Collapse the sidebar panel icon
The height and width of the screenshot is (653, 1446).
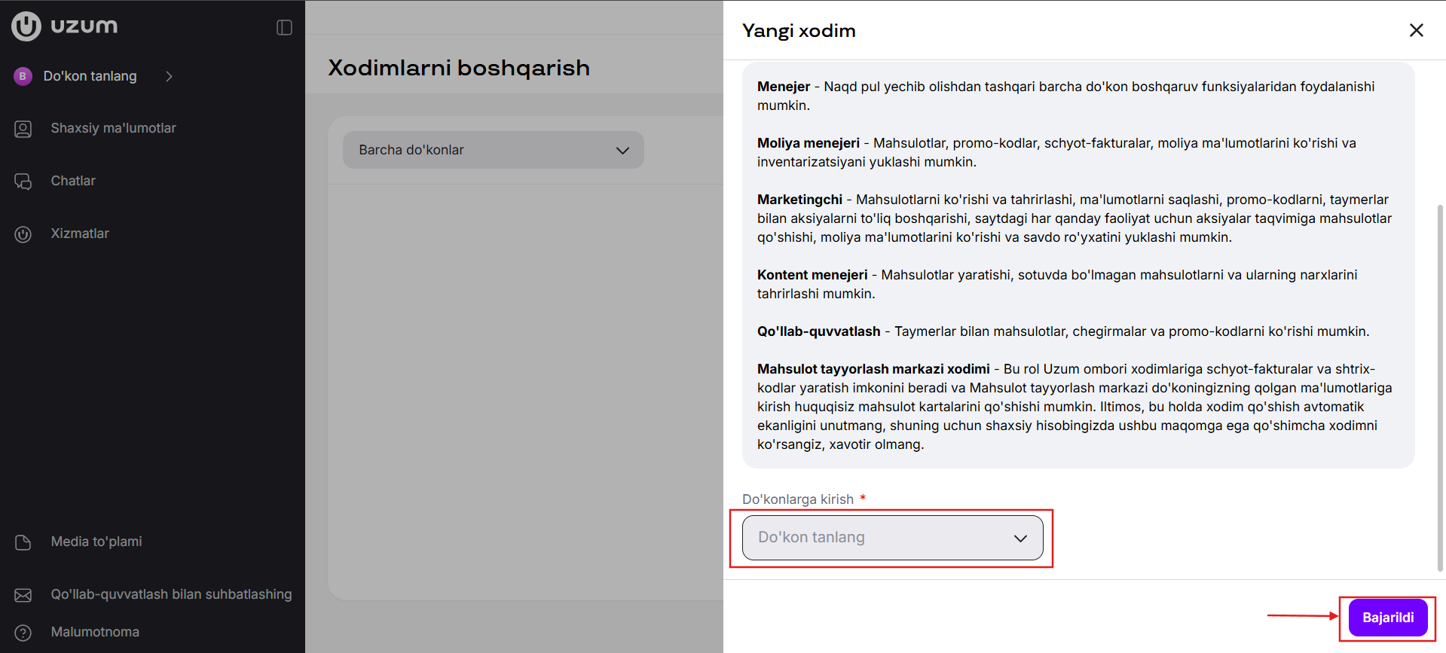[x=284, y=28]
